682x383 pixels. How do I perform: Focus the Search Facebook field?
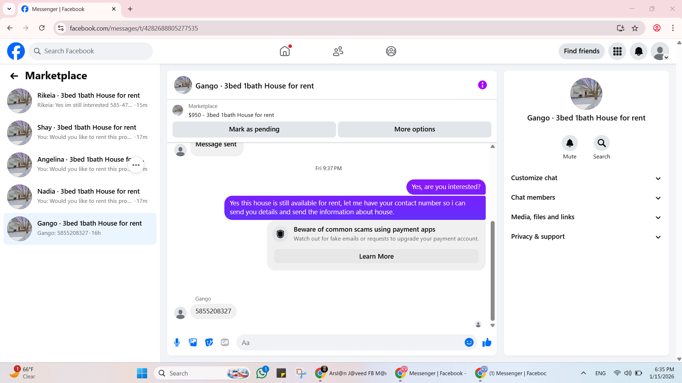tap(91, 51)
